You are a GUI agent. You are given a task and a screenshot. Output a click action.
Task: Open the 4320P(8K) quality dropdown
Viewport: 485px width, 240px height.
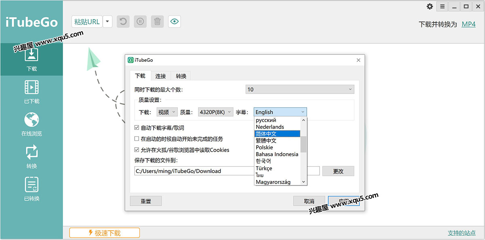coord(216,112)
